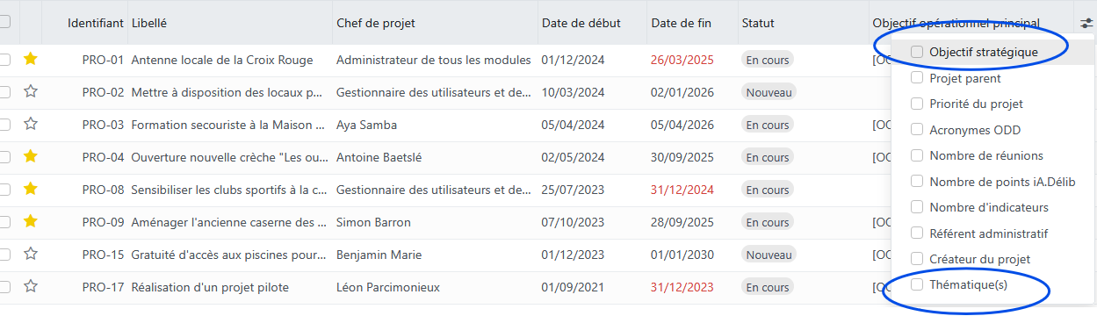Image resolution: width=1097 pixels, height=316 pixels.
Task: Star the PRO-03 project
Action: pyautogui.click(x=31, y=125)
